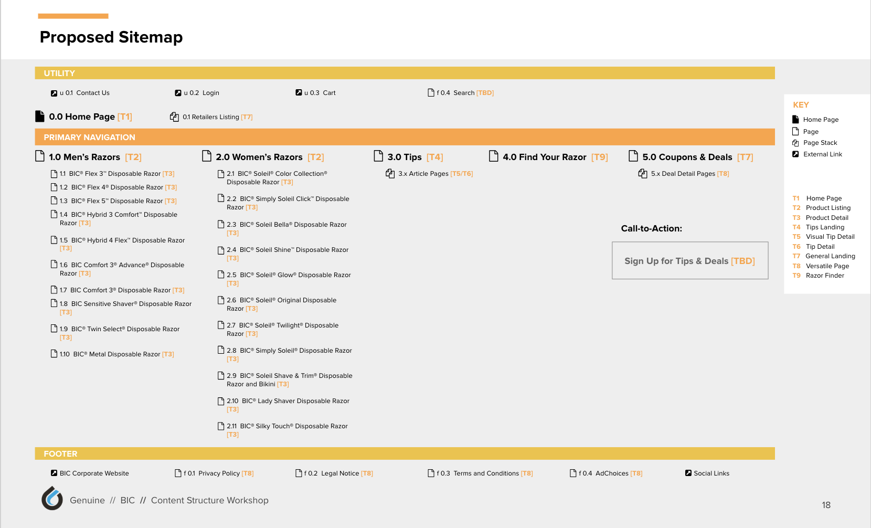The height and width of the screenshot is (528, 871).
Task: Select the 1.0 Men's Razors heading
Action: (95, 157)
